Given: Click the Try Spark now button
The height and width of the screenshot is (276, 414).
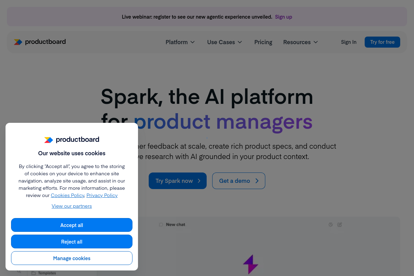Looking at the screenshot, I should pos(178,181).
